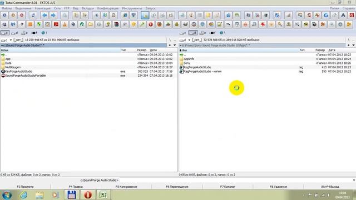Viewport: 356px width, 200px height.
Task: Click the orange square toolbar icon
Action: point(30,24)
